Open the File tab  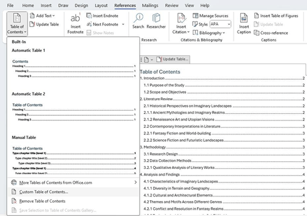click(x=10, y=6)
